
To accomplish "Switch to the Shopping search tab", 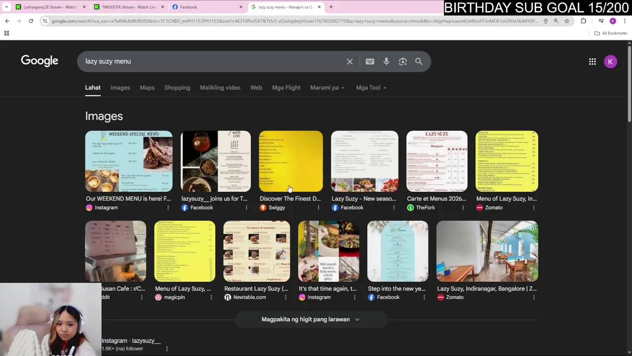I will pos(177,88).
